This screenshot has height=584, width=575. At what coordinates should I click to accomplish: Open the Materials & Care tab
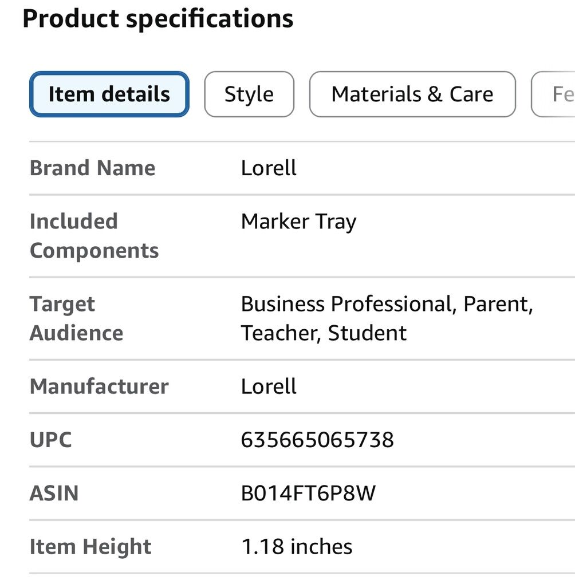412,94
